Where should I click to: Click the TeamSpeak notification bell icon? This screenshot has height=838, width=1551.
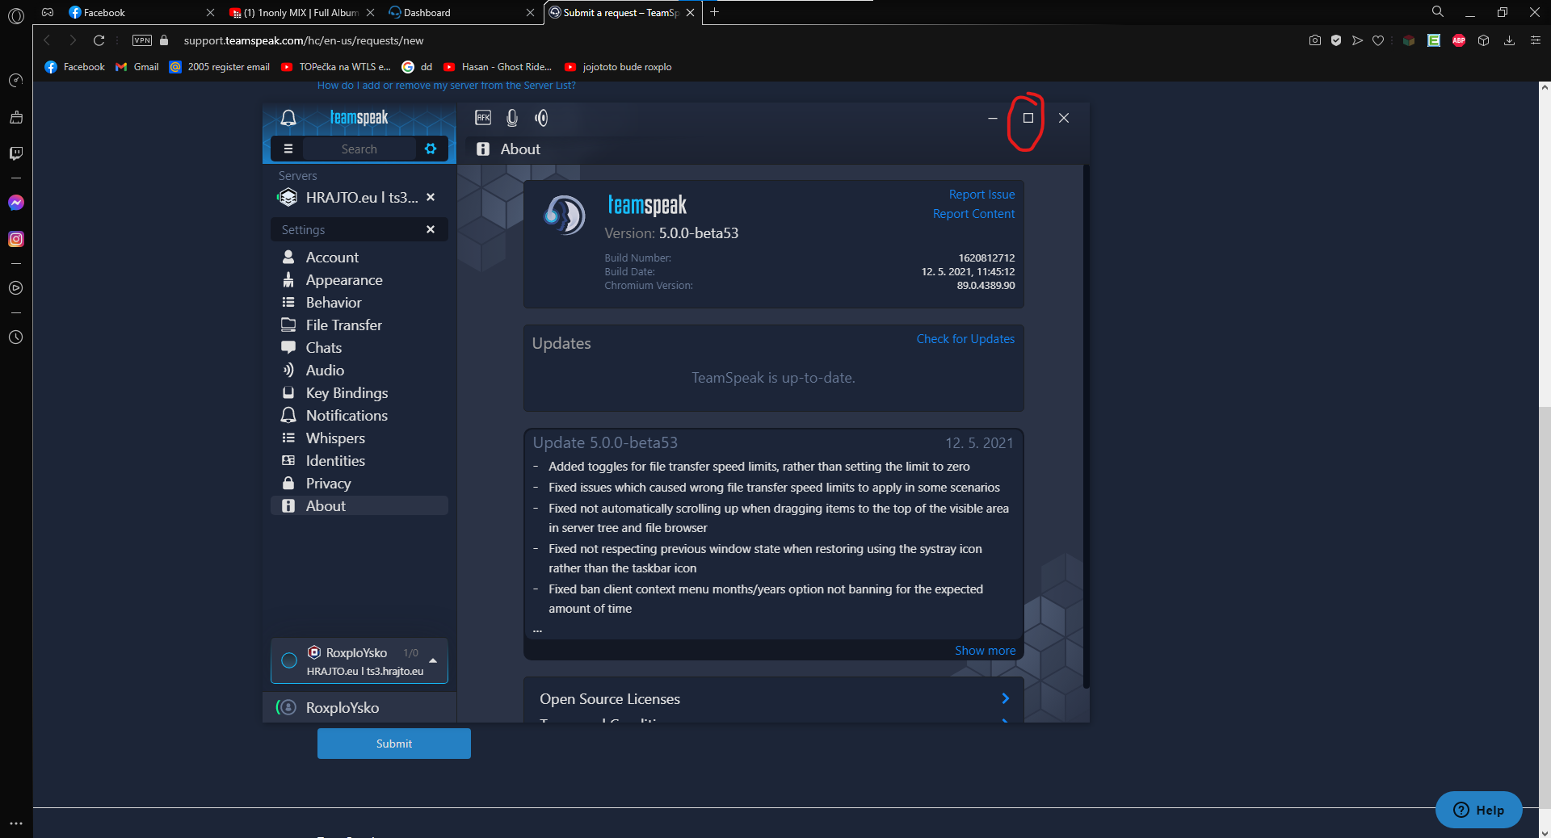tap(288, 118)
